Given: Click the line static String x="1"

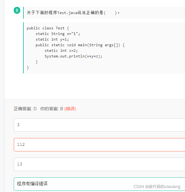Looking at the screenshot, I should [58, 34].
